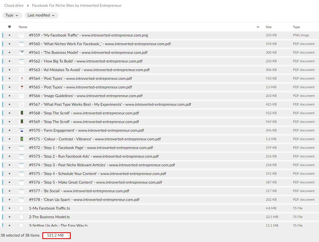
Task: Click the PDF icon for #9566 Image Guidelines
Action: (x=21, y=96)
